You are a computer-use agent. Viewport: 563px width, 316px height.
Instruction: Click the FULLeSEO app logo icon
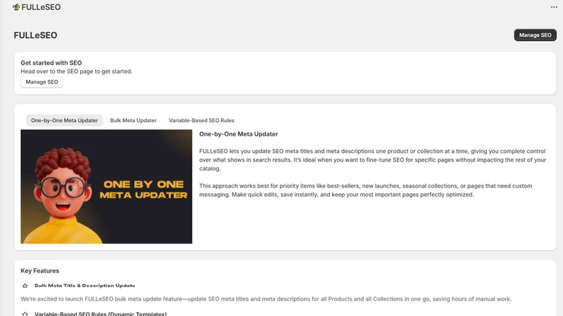click(x=16, y=7)
